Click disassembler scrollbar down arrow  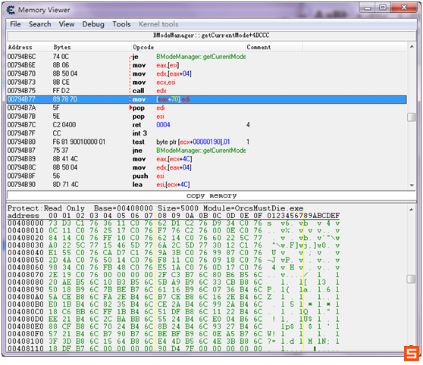(x=412, y=186)
